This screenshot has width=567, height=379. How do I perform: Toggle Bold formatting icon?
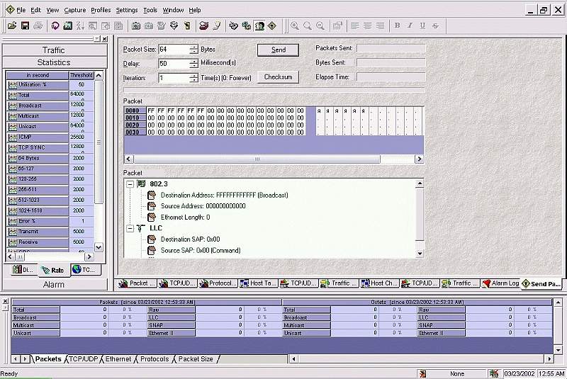[x=397, y=26]
